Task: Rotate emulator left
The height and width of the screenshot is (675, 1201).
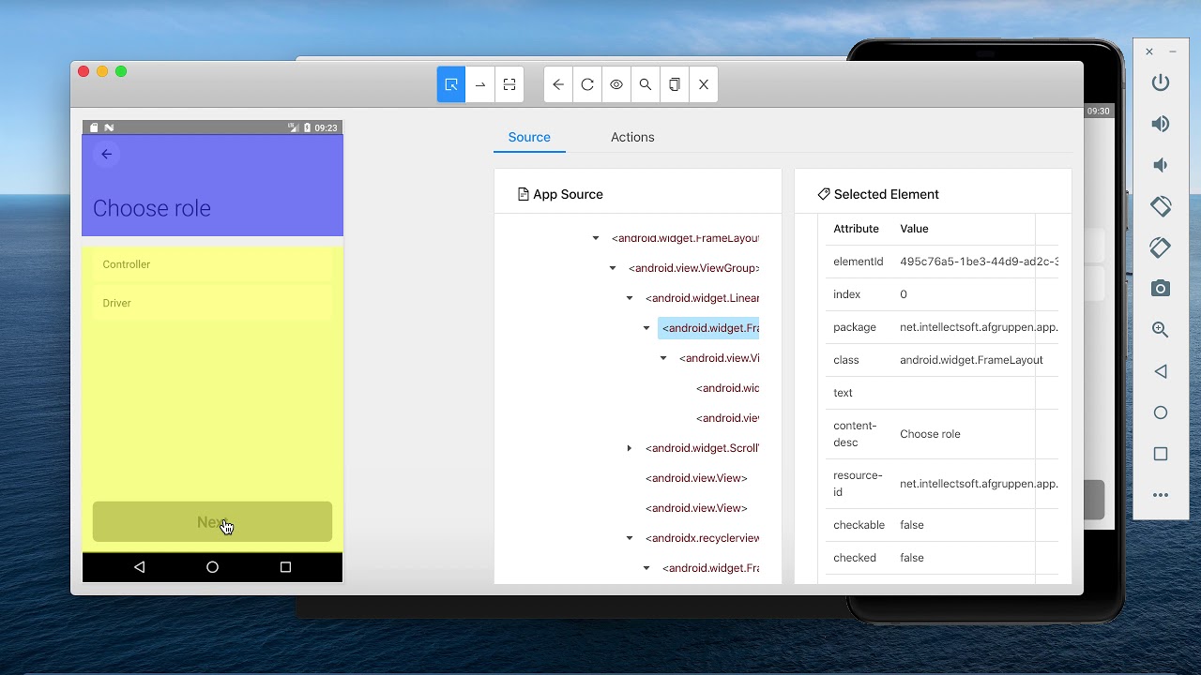Action: click(x=1161, y=206)
